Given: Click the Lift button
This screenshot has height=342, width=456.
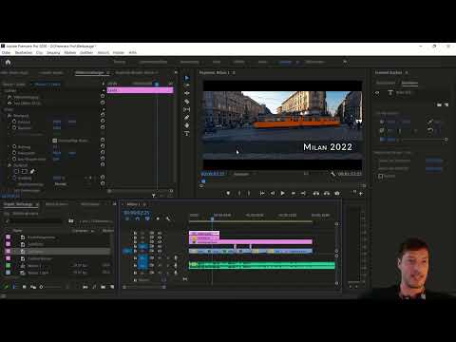Looking at the screenshot, I should pyautogui.click(x=316, y=193).
